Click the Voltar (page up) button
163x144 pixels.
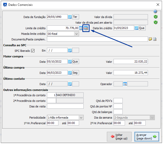pos(119,137)
